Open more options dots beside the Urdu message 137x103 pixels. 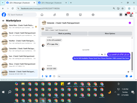coord(99,54)
